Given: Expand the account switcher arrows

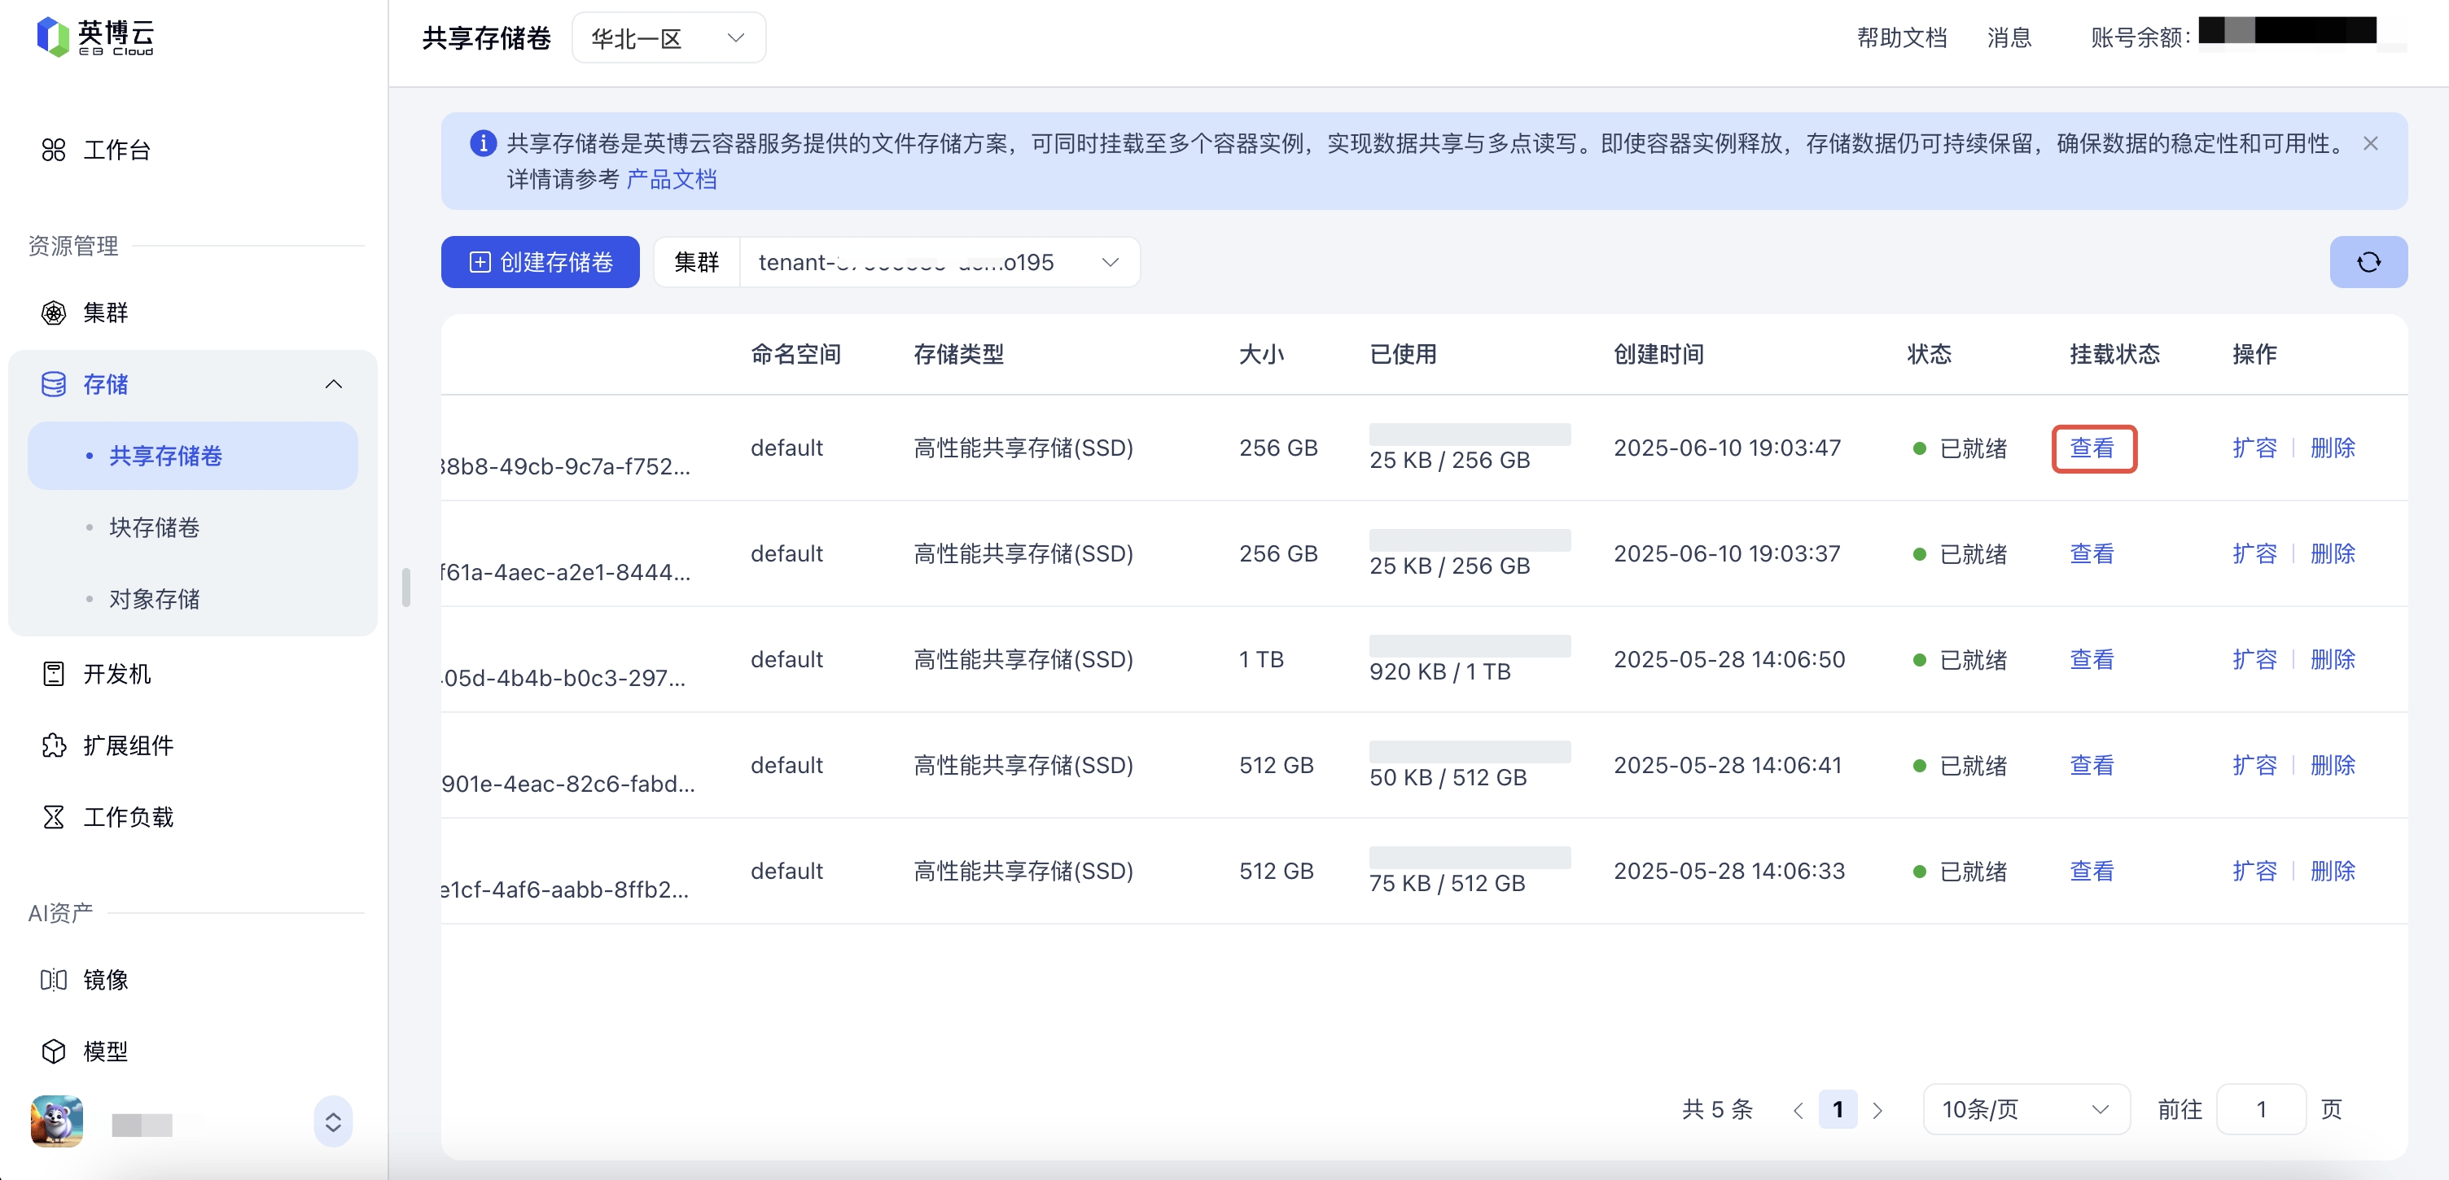Looking at the screenshot, I should pos(333,1122).
